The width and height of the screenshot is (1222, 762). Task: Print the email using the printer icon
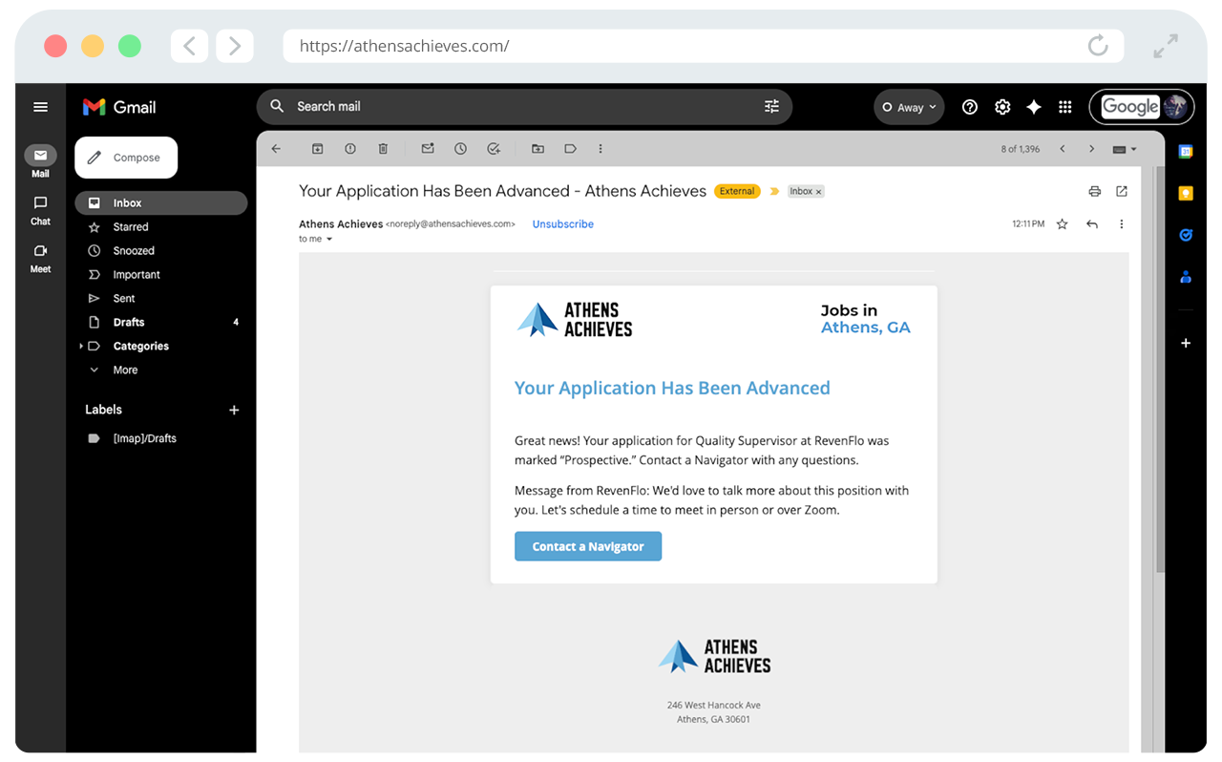click(x=1094, y=191)
